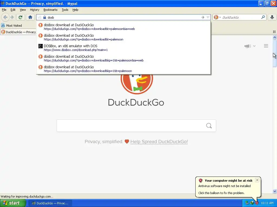This screenshot has width=277, height=207.
Task: Click the DuckDuckGo megaphone icon
Action: [248, 46]
